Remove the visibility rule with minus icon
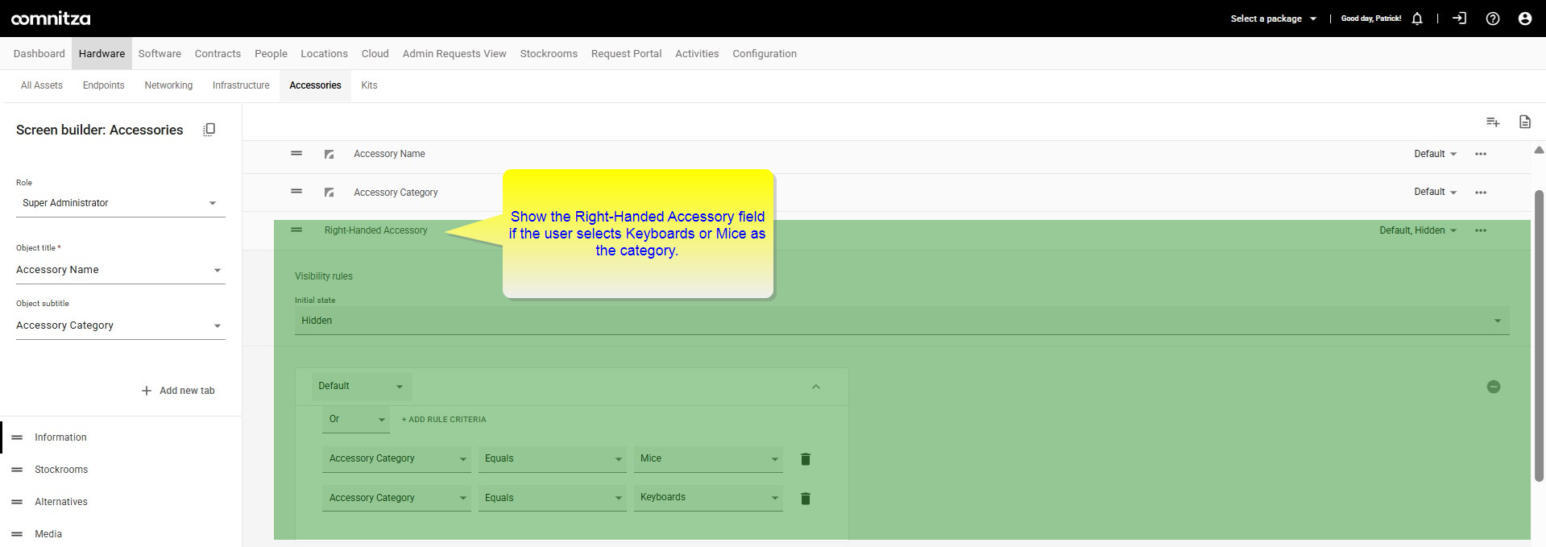Screen dimensions: 1546x547 (1494, 387)
